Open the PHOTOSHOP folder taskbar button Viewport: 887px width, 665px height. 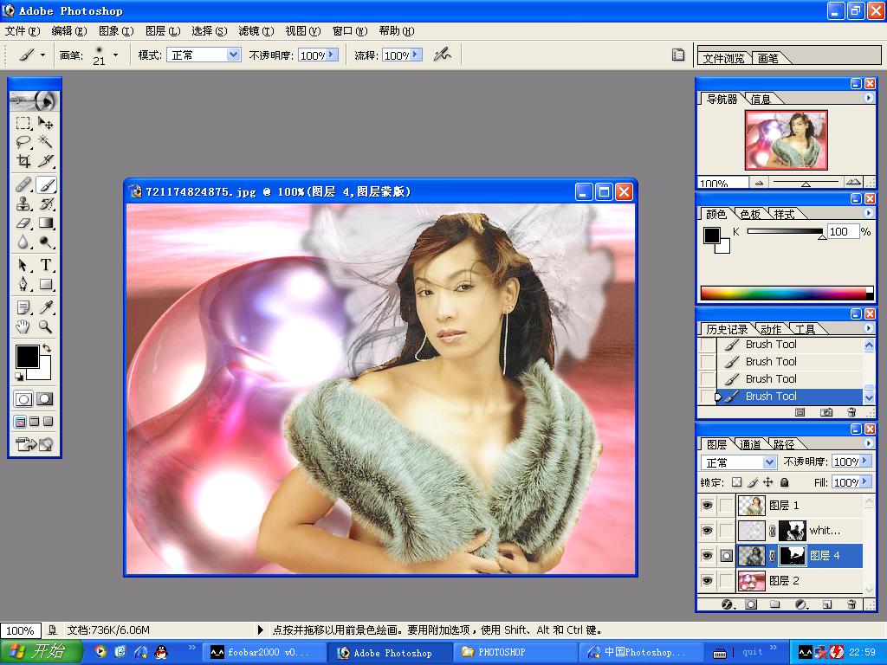515,652
